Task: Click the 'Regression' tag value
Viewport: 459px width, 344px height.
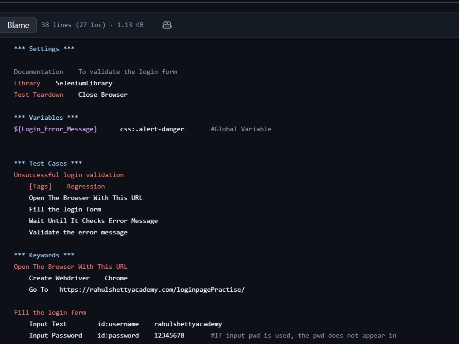Action: pyautogui.click(x=86, y=186)
